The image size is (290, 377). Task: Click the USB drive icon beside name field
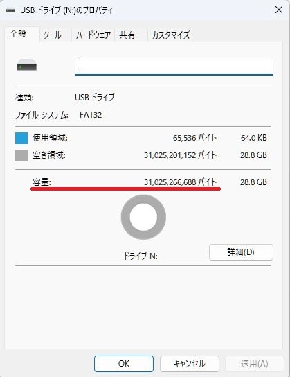tap(27, 65)
